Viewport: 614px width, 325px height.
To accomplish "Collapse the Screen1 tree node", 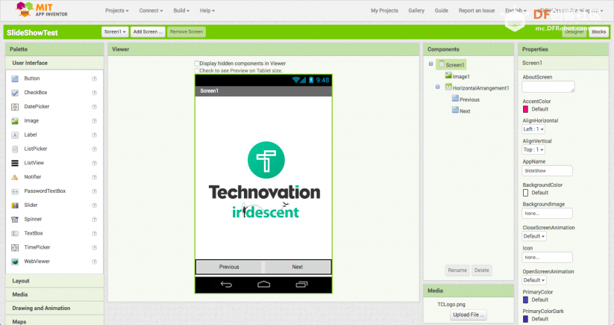I will tap(430, 64).
